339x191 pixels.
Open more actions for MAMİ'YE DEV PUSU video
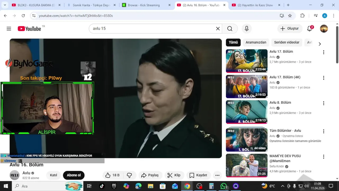323,157
